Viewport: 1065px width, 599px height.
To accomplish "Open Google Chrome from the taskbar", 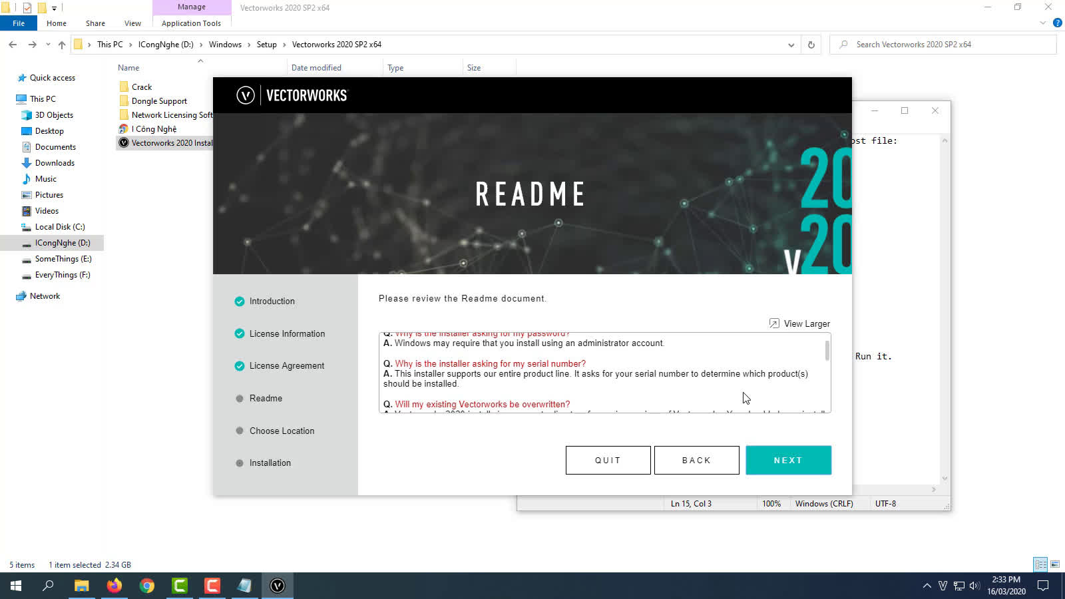I will point(147,586).
